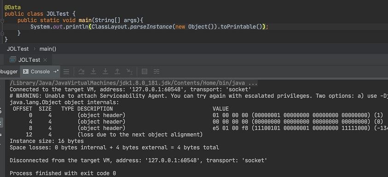Click the main() breadcrumb item

pyautogui.click(x=48, y=49)
